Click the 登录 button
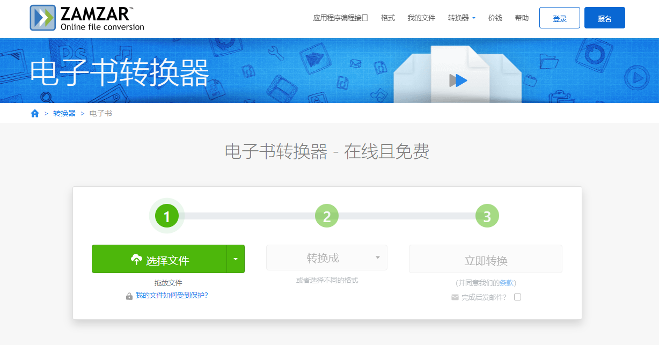This screenshot has width=659, height=345. (559, 18)
